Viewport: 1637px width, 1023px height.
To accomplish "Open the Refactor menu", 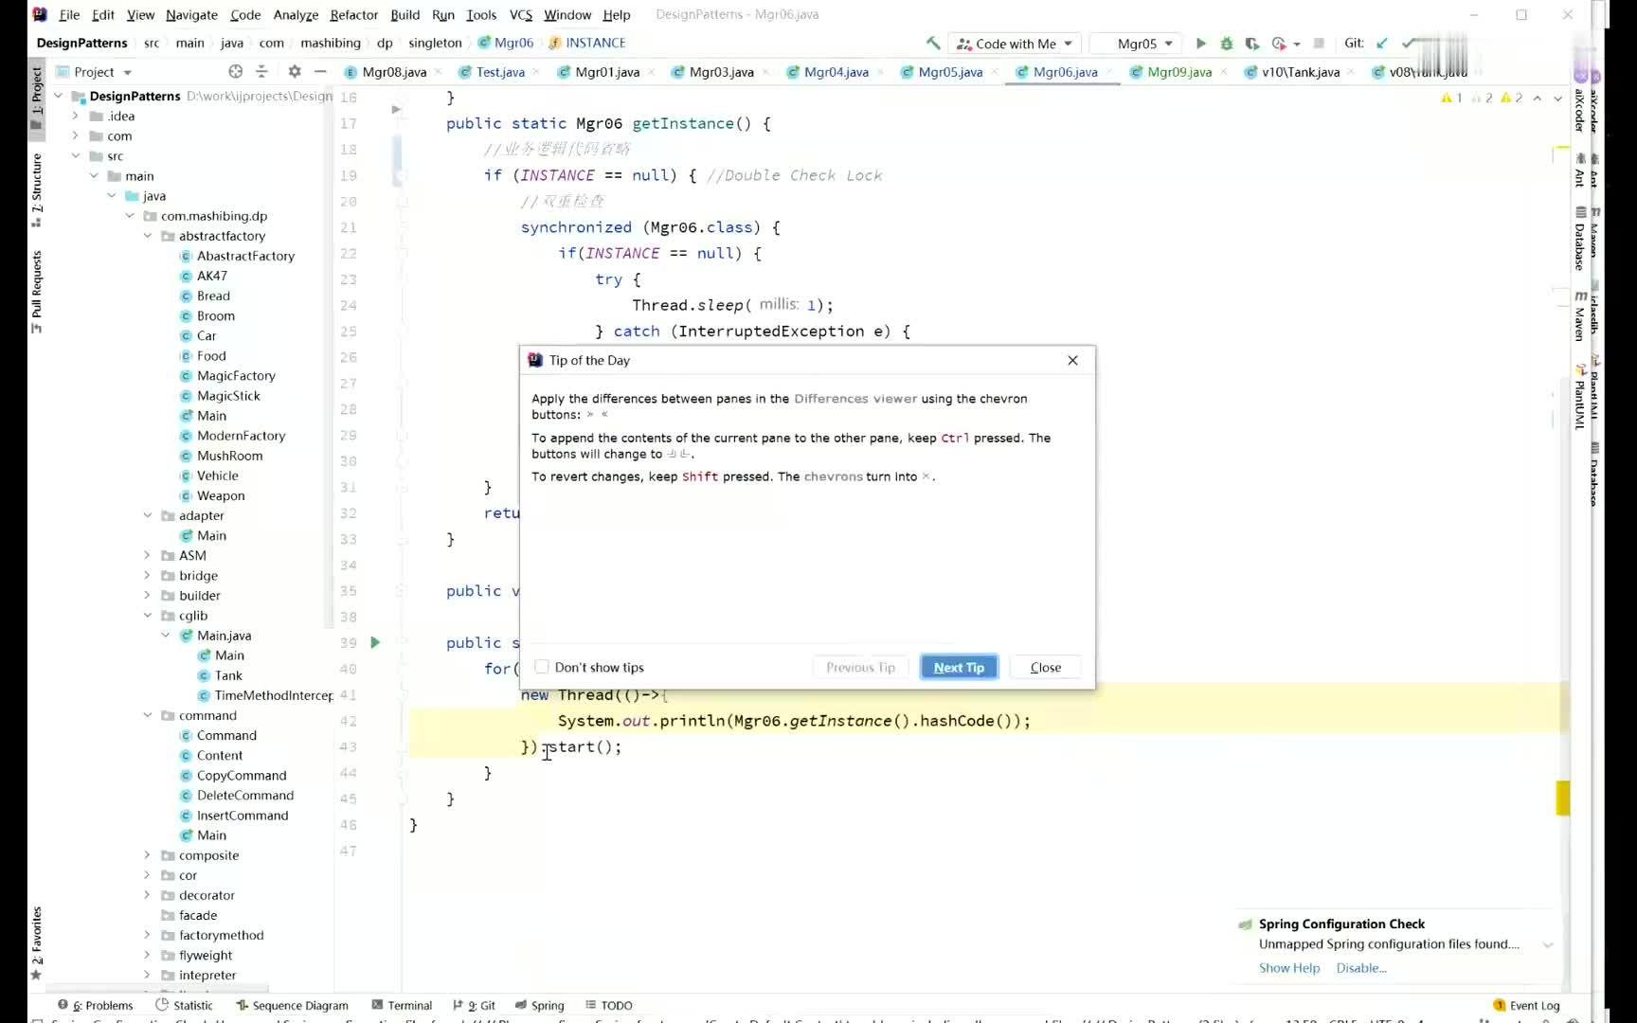I will [x=354, y=15].
